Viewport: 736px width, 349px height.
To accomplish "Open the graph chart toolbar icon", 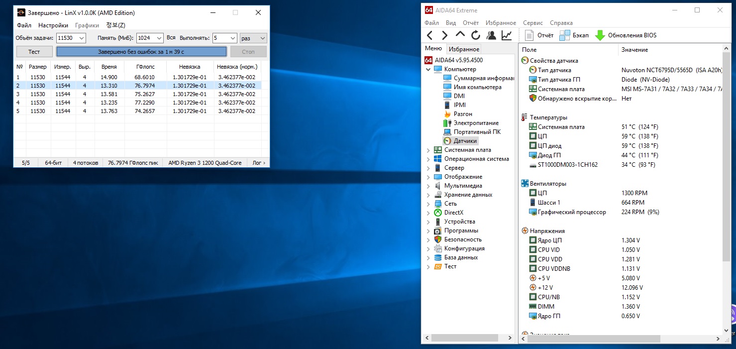I will (507, 35).
